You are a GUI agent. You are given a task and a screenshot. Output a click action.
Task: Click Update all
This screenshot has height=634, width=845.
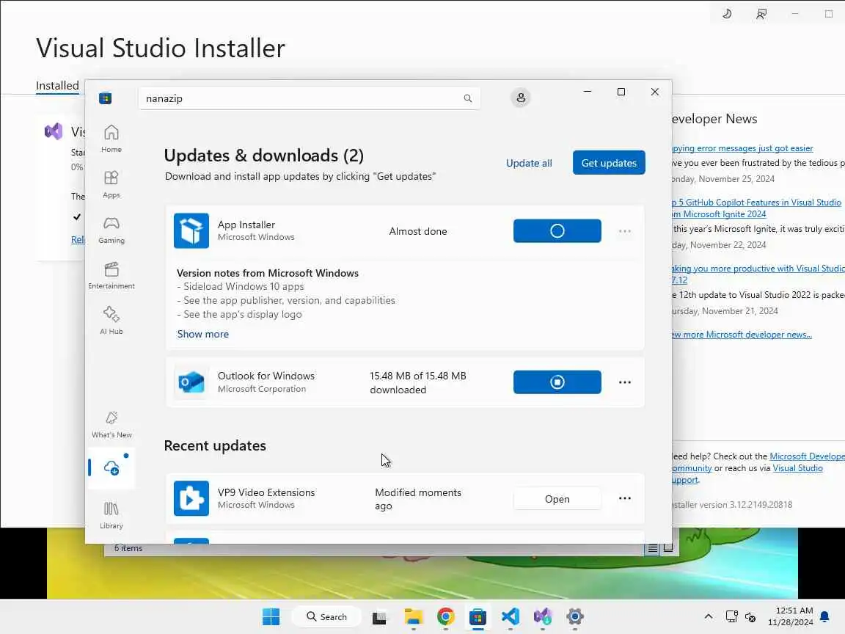pyautogui.click(x=529, y=163)
